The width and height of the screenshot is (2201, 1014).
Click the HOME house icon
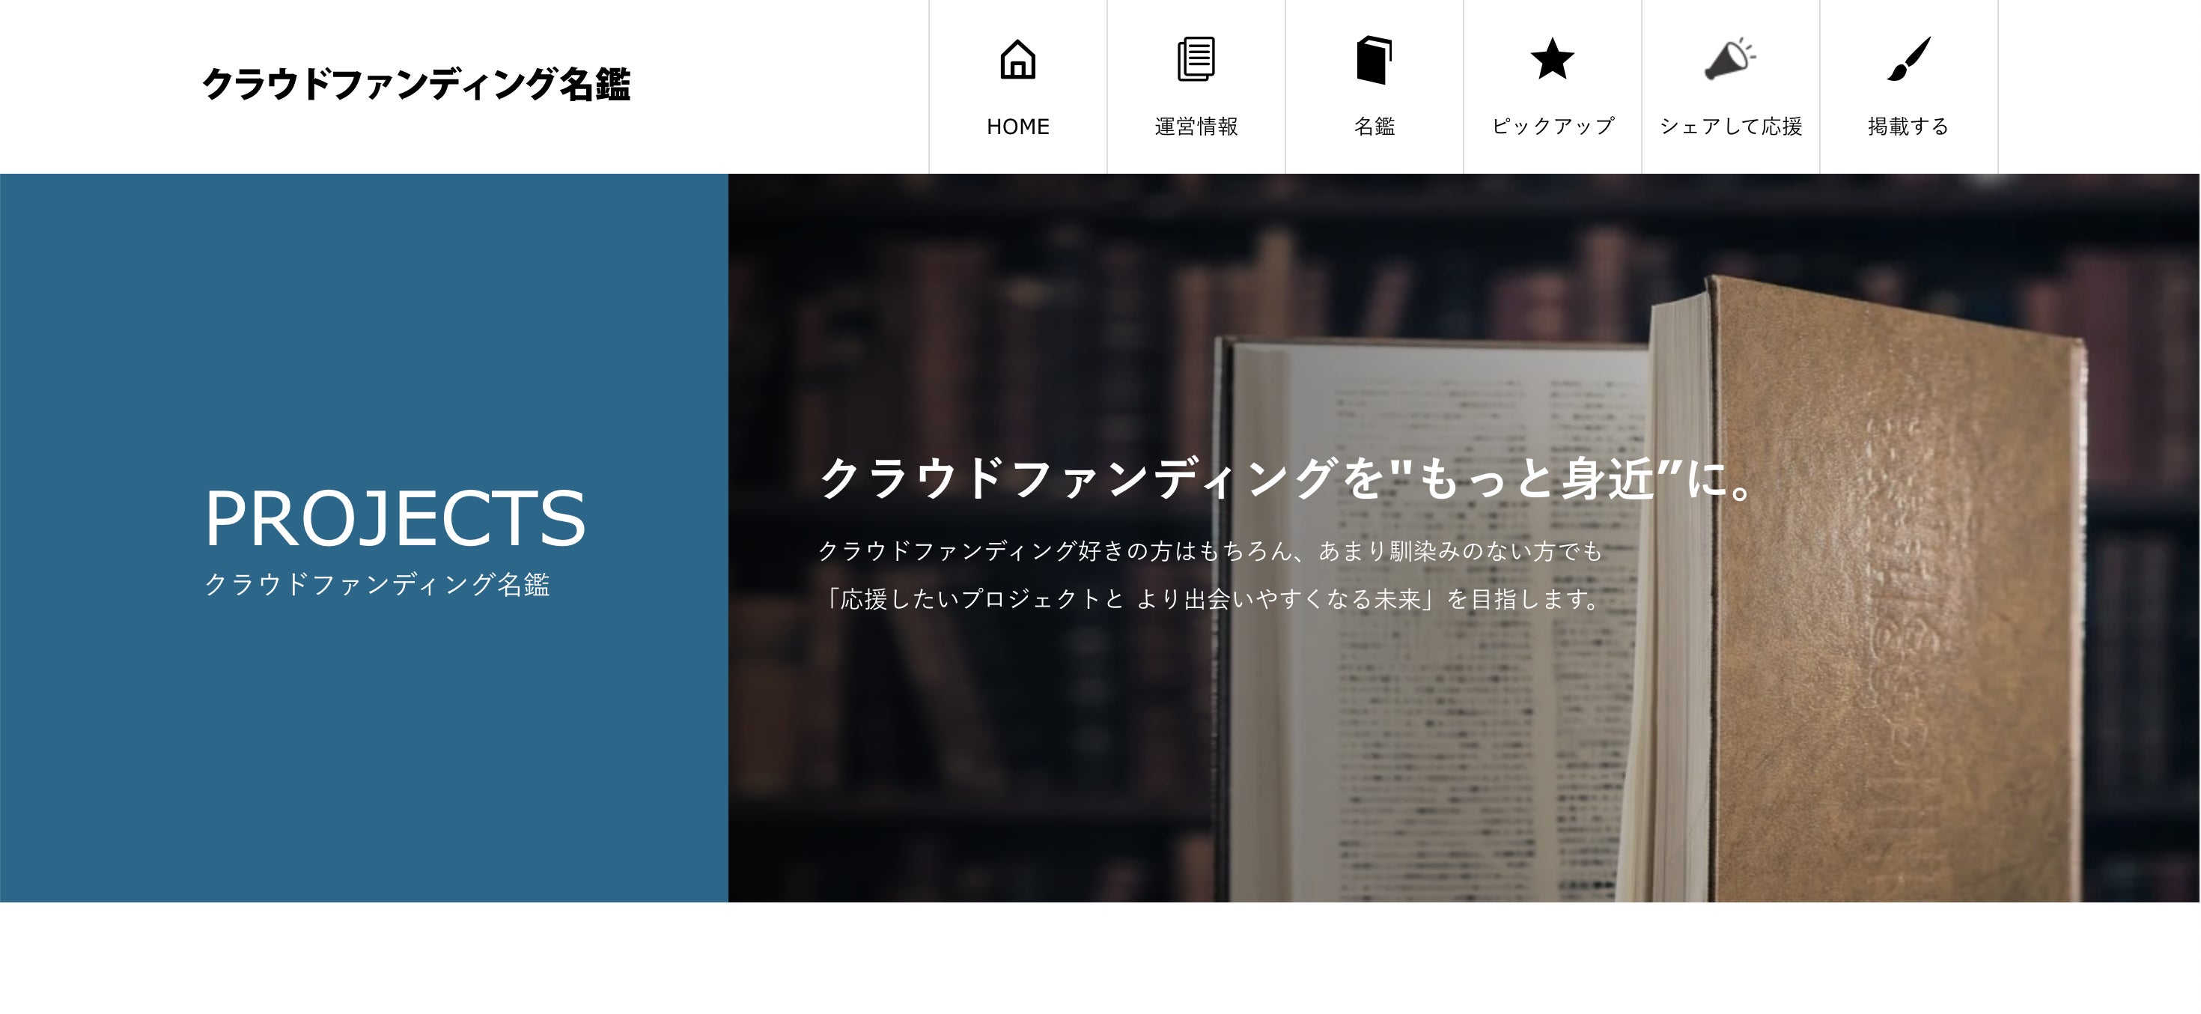tap(1017, 59)
